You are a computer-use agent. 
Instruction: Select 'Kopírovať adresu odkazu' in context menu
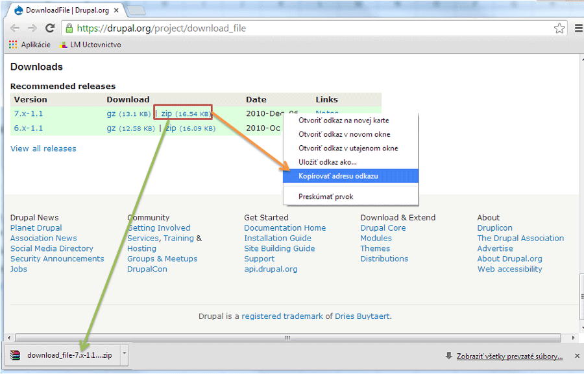350,176
